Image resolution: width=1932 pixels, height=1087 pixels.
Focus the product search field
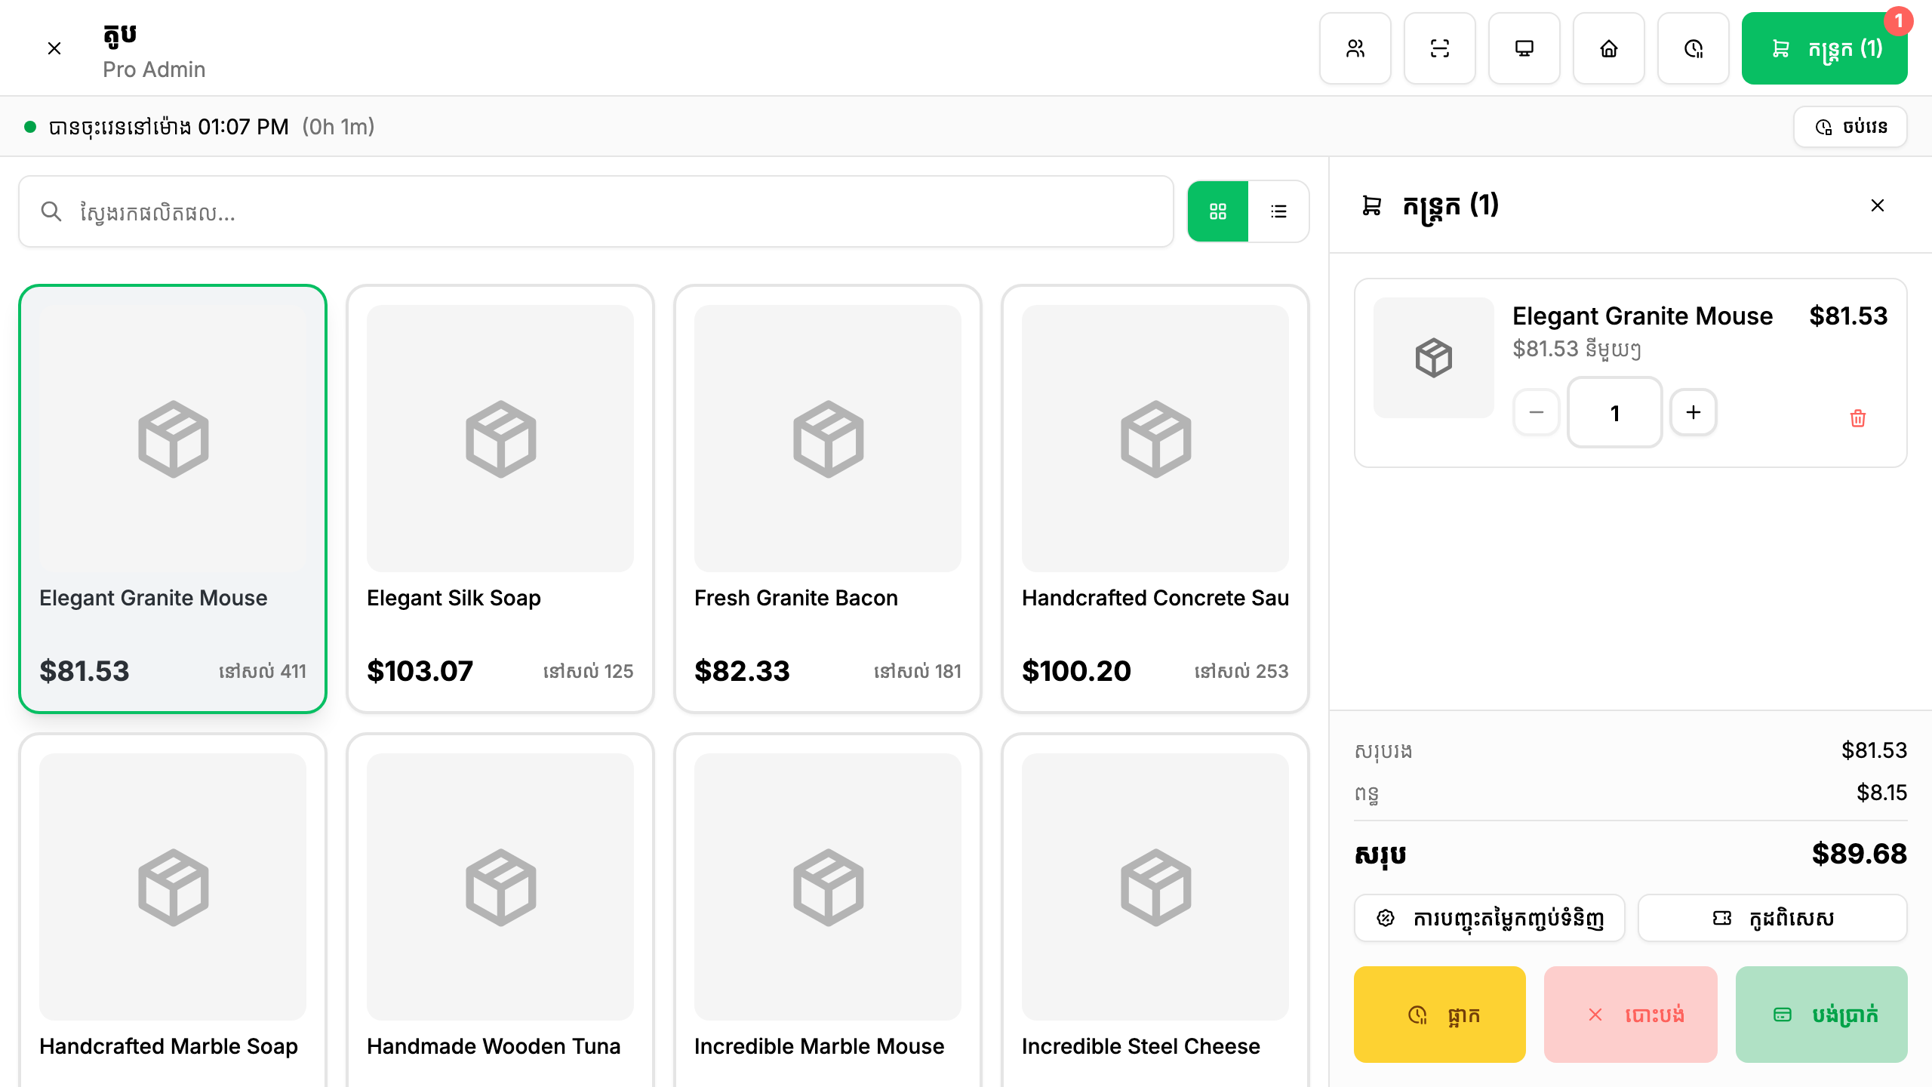click(x=596, y=212)
